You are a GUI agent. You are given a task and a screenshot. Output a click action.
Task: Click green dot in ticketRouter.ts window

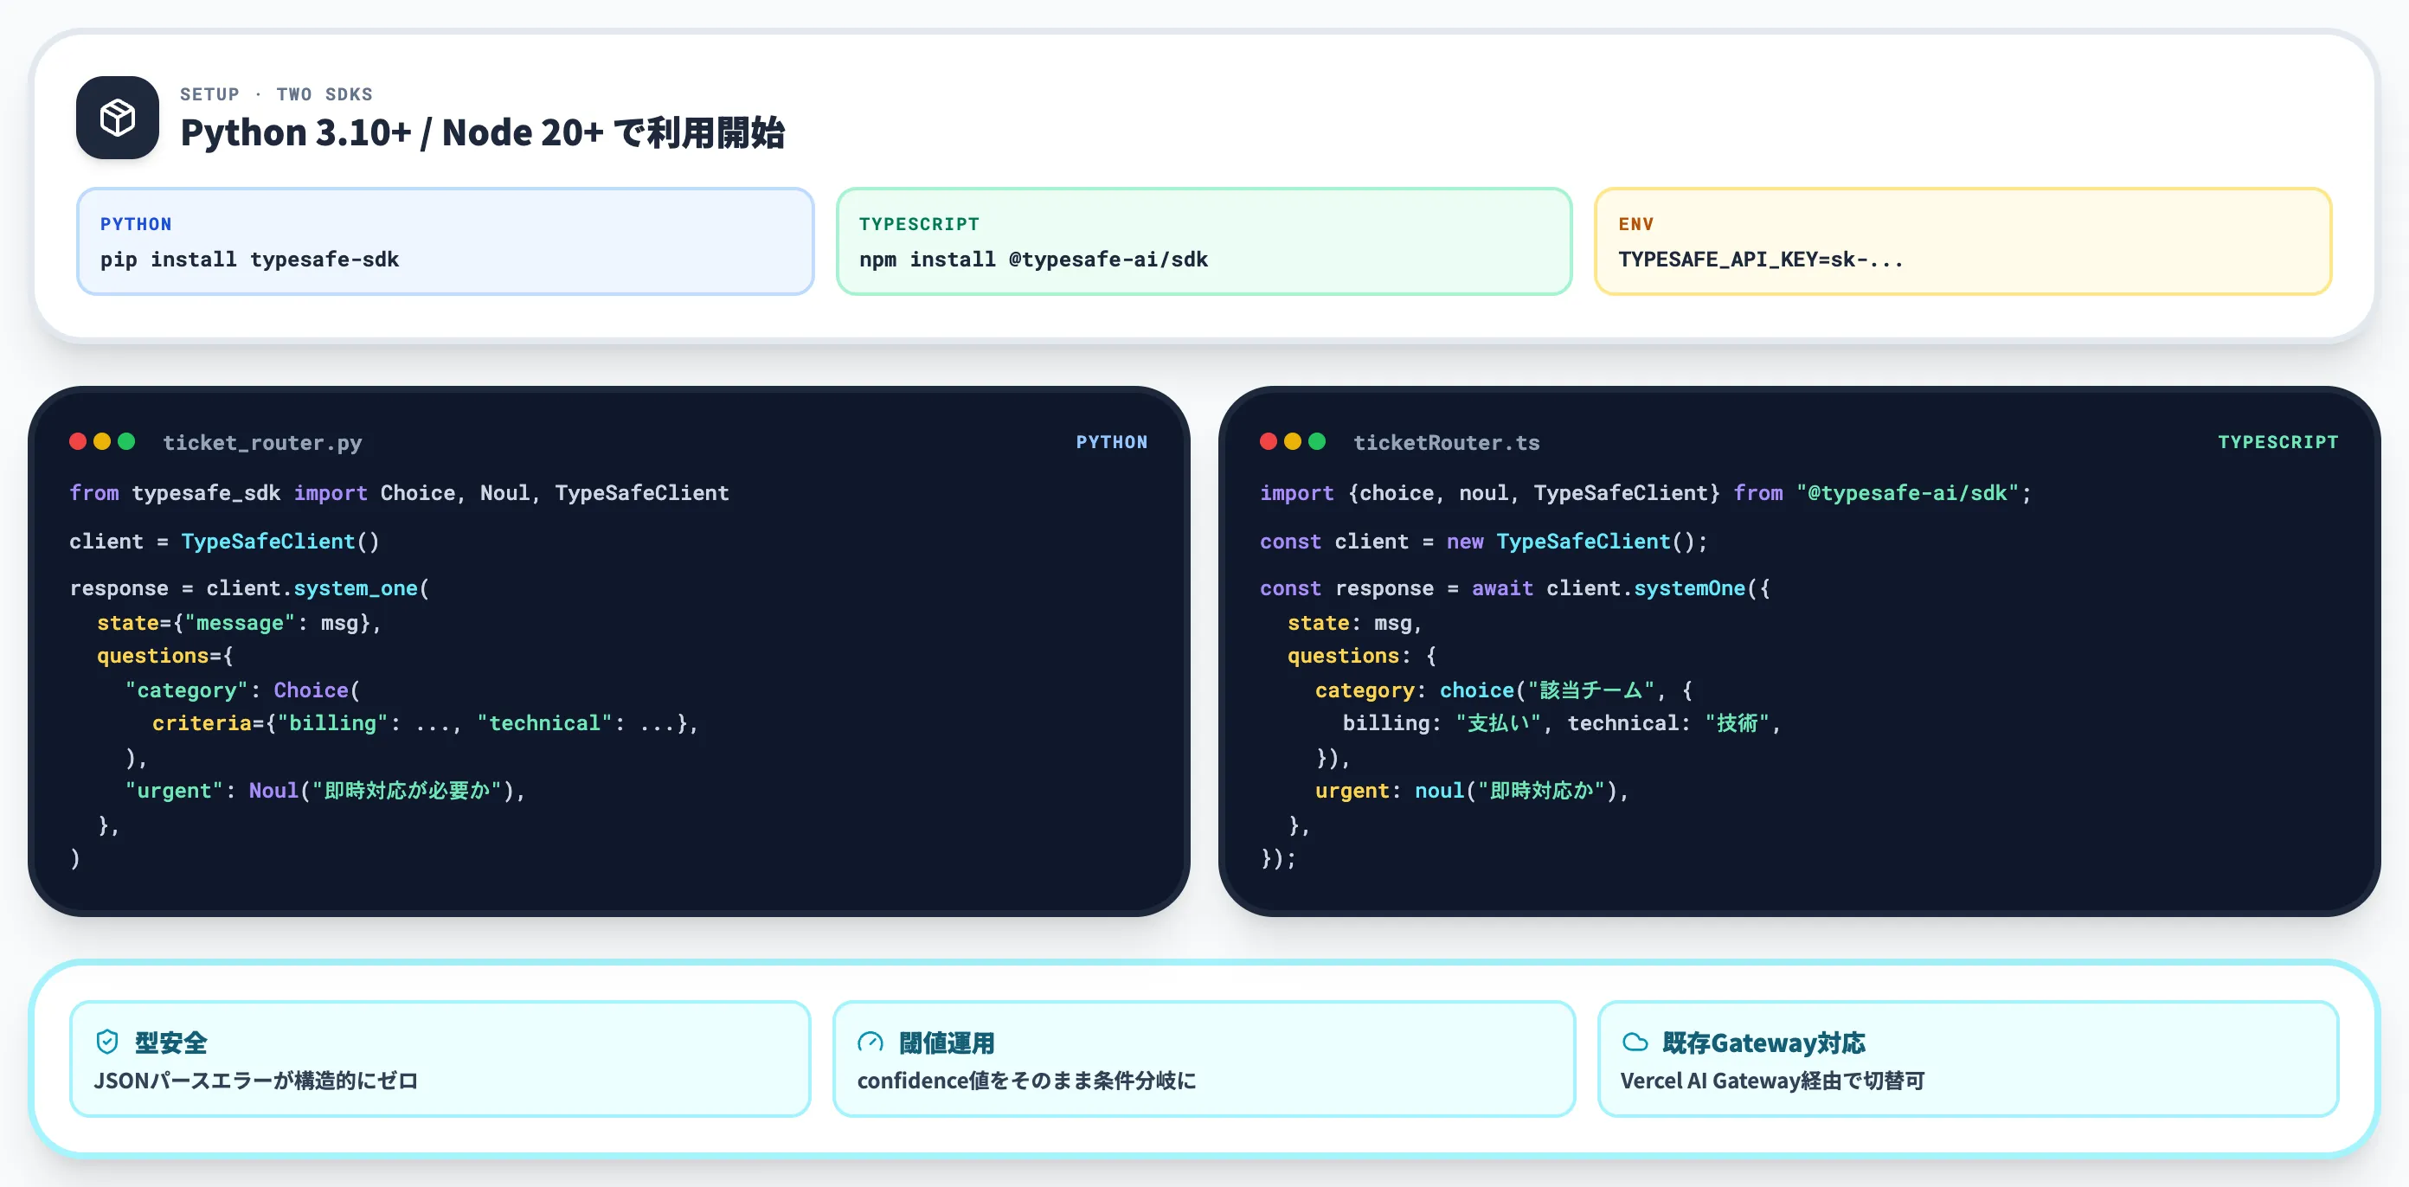coord(1317,441)
